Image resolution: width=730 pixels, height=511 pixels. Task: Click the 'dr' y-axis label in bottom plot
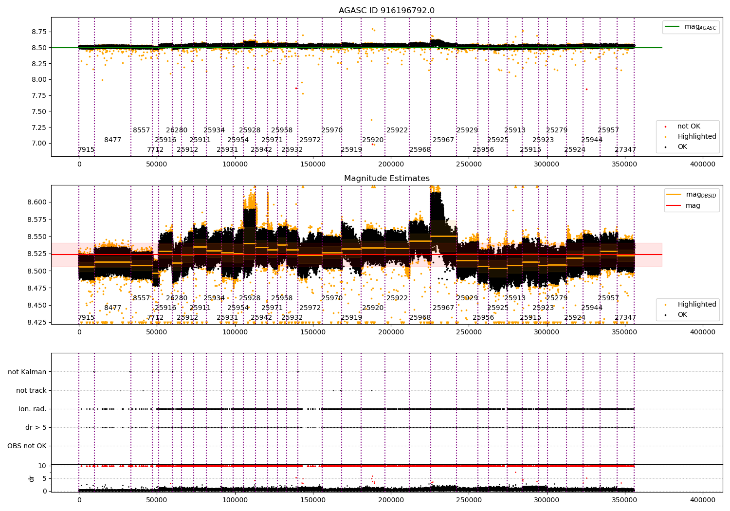[x=32, y=478]
